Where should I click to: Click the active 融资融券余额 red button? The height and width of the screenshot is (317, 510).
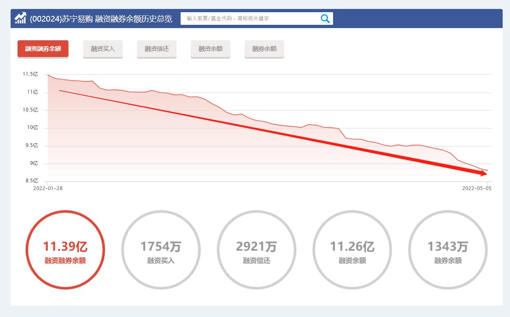pyautogui.click(x=43, y=48)
